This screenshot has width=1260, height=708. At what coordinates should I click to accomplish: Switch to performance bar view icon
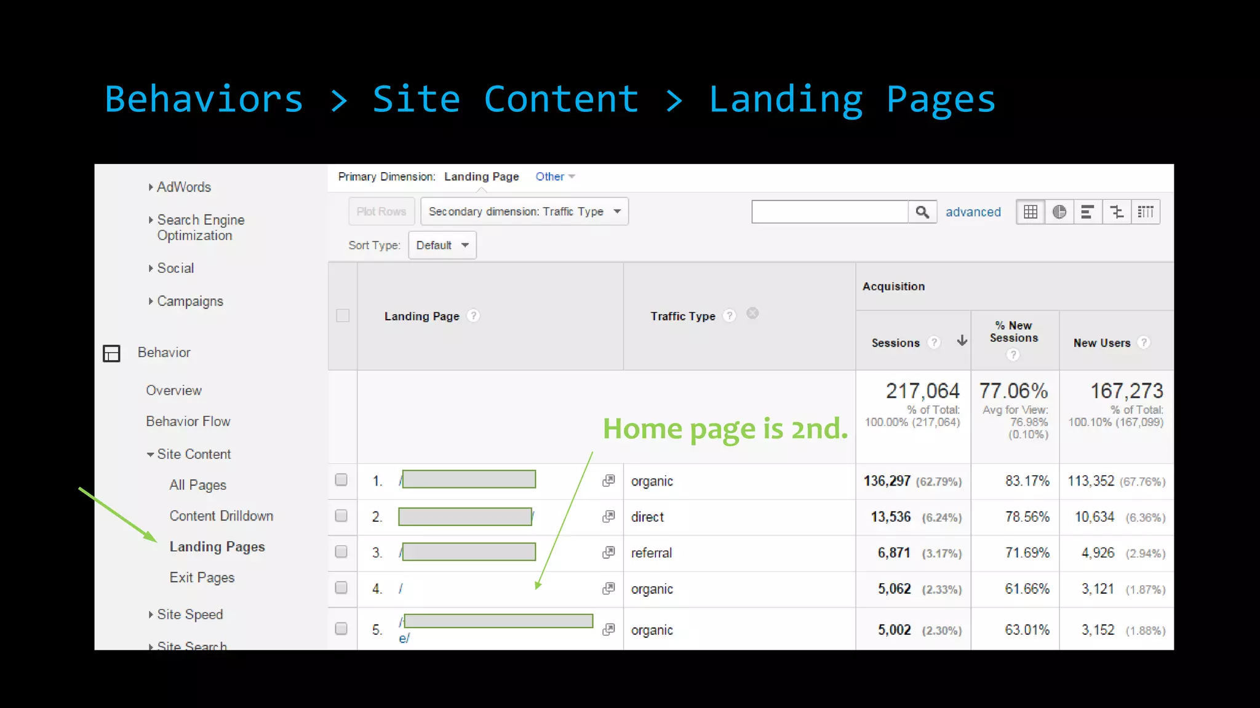1088,212
